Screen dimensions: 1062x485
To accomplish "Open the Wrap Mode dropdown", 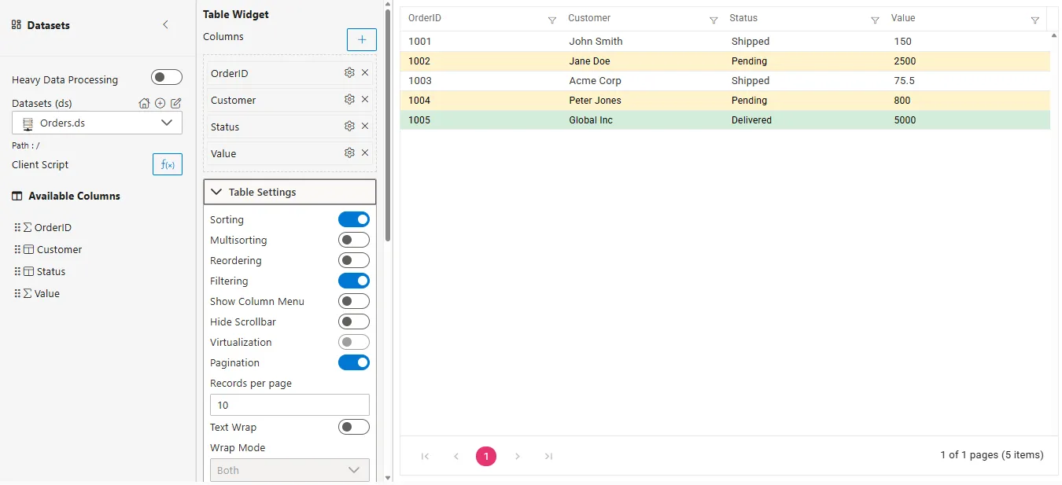I will coord(289,469).
